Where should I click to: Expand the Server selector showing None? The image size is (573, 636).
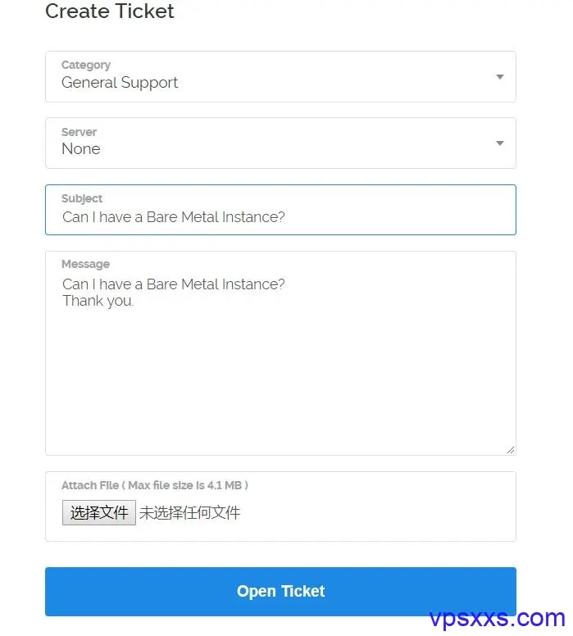click(x=280, y=143)
